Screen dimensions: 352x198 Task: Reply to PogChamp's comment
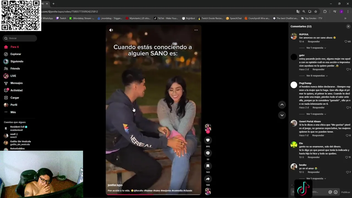(318, 108)
